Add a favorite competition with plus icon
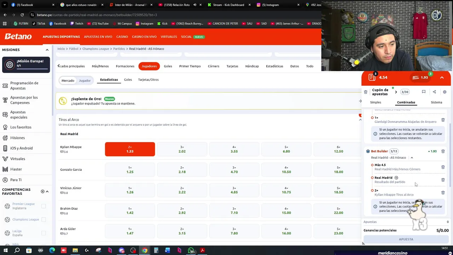The height and width of the screenshot is (255, 453). click(42, 192)
